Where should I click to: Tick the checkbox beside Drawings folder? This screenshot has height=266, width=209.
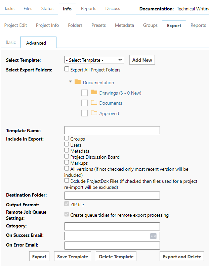pos(84,93)
